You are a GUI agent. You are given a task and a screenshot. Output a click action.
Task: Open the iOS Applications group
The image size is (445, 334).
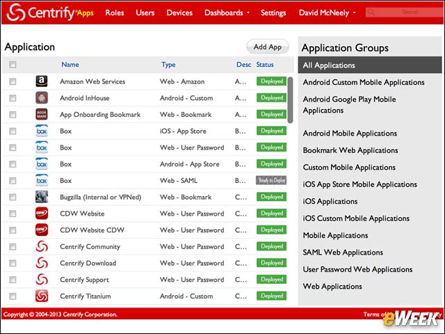[330, 201]
